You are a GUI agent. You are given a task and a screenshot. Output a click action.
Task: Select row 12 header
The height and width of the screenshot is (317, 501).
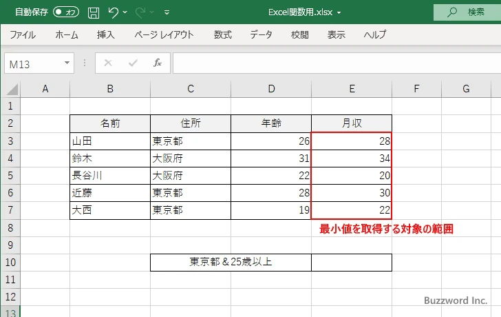pyautogui.click(x=10, y=297)
